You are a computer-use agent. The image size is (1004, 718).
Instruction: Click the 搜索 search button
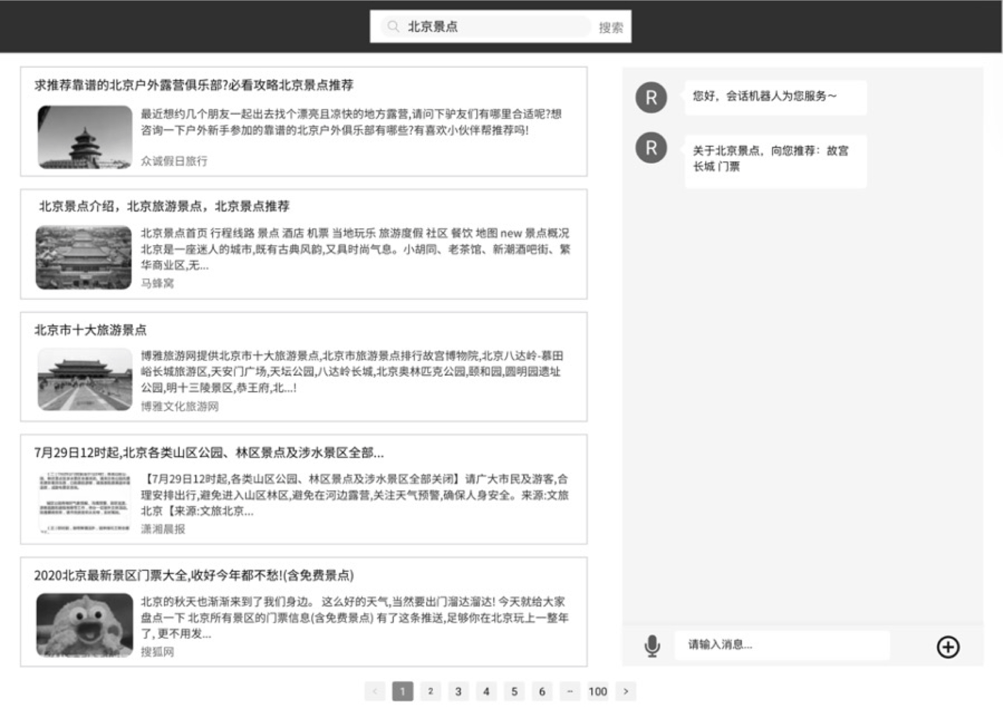tap(610, 28)
